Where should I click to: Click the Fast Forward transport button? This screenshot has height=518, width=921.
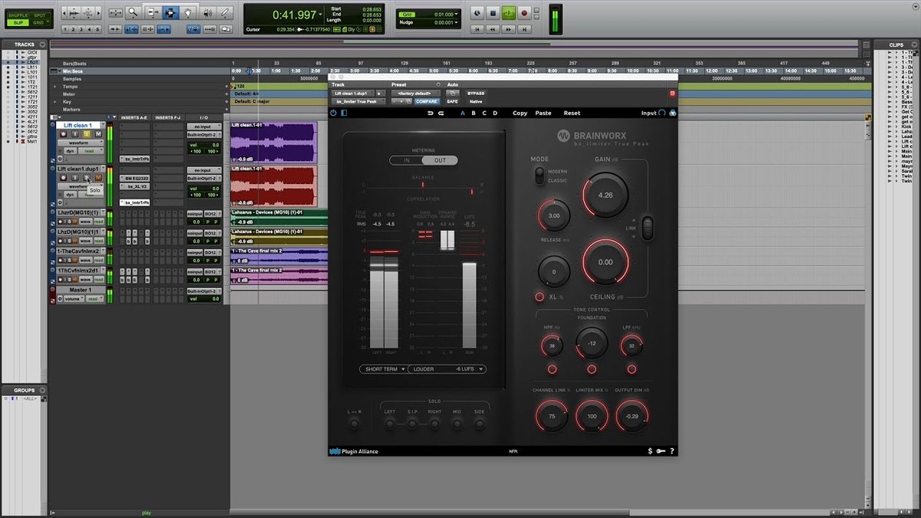[509, 29]
